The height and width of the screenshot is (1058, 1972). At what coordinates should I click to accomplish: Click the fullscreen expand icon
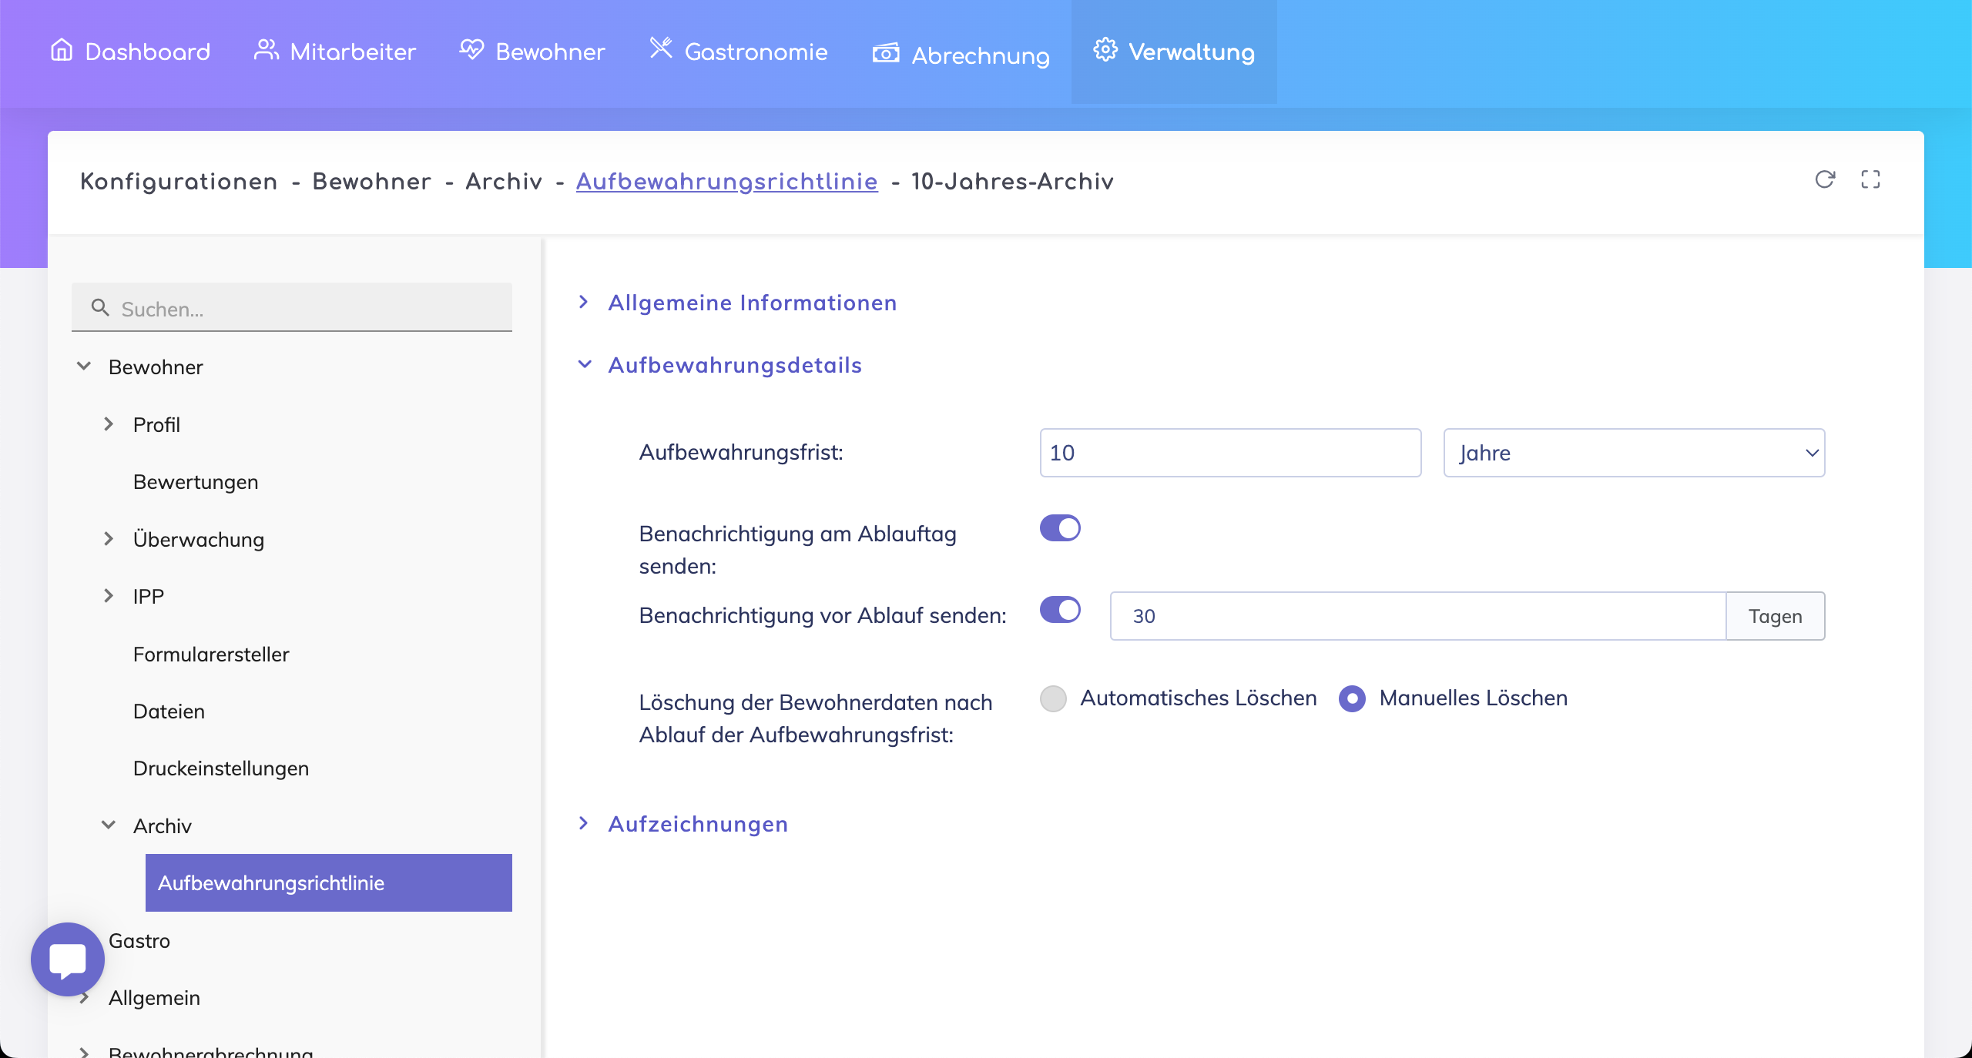tap(1870, 179)
